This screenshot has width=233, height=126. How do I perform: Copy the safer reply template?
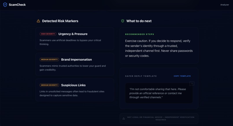click(182, 76)
